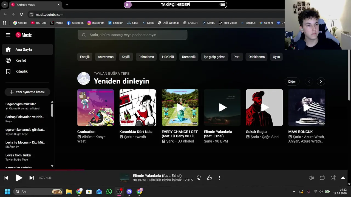The image size is (351, 197).
Task: Open the Karanlıkta Dört Nala cover art
Action: [138, 108]
